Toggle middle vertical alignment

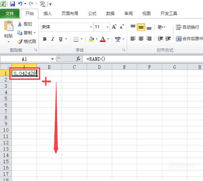(x=141, y=27)
